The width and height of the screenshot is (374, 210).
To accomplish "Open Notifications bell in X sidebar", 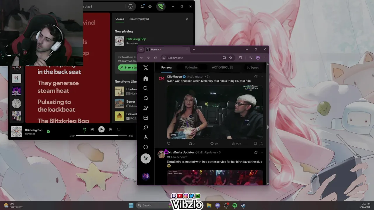I will (x=146, y=98).
